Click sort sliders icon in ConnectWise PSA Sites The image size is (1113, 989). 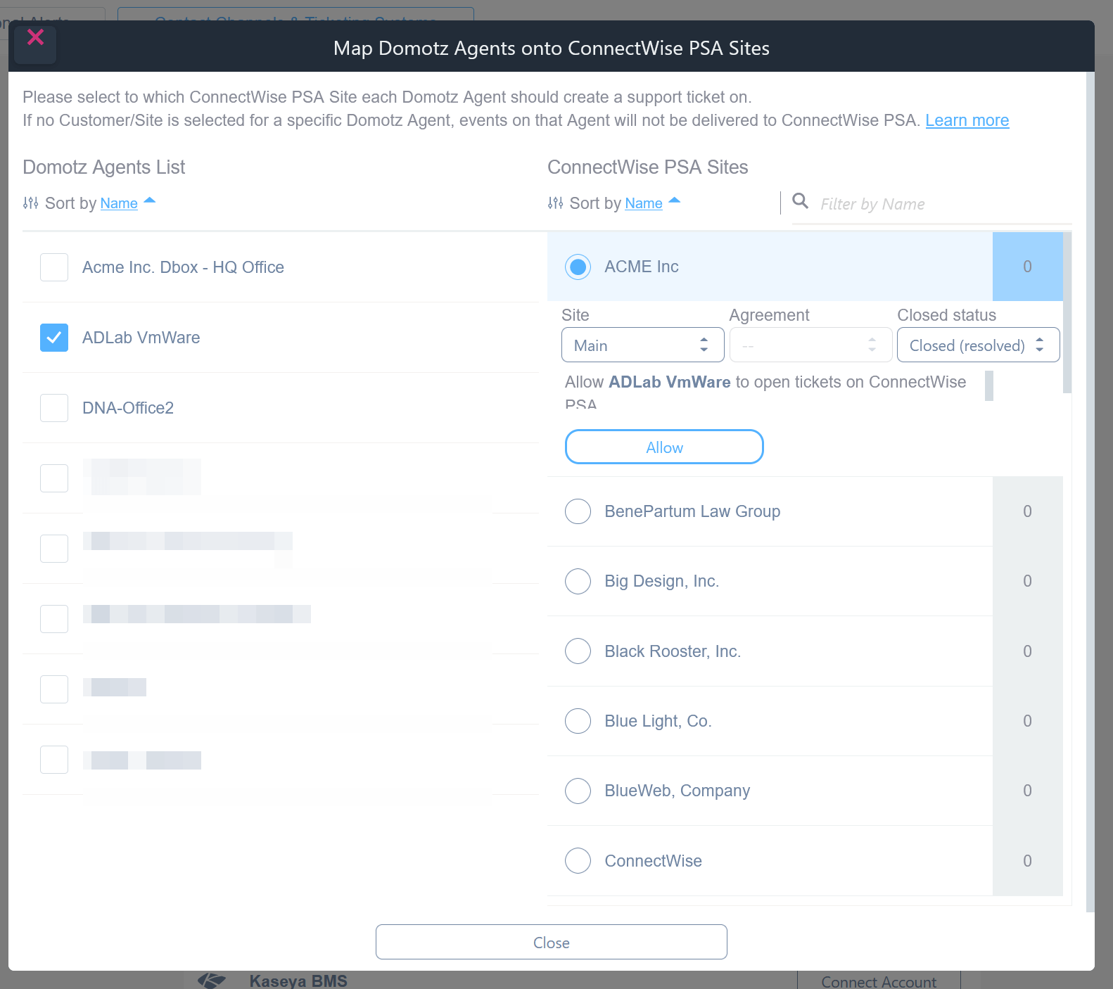coord(555,203)
